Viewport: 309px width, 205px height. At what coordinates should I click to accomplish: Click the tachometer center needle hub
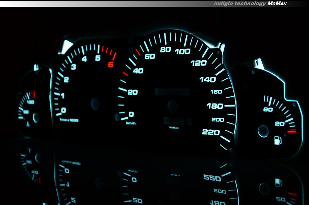point(95,104)
